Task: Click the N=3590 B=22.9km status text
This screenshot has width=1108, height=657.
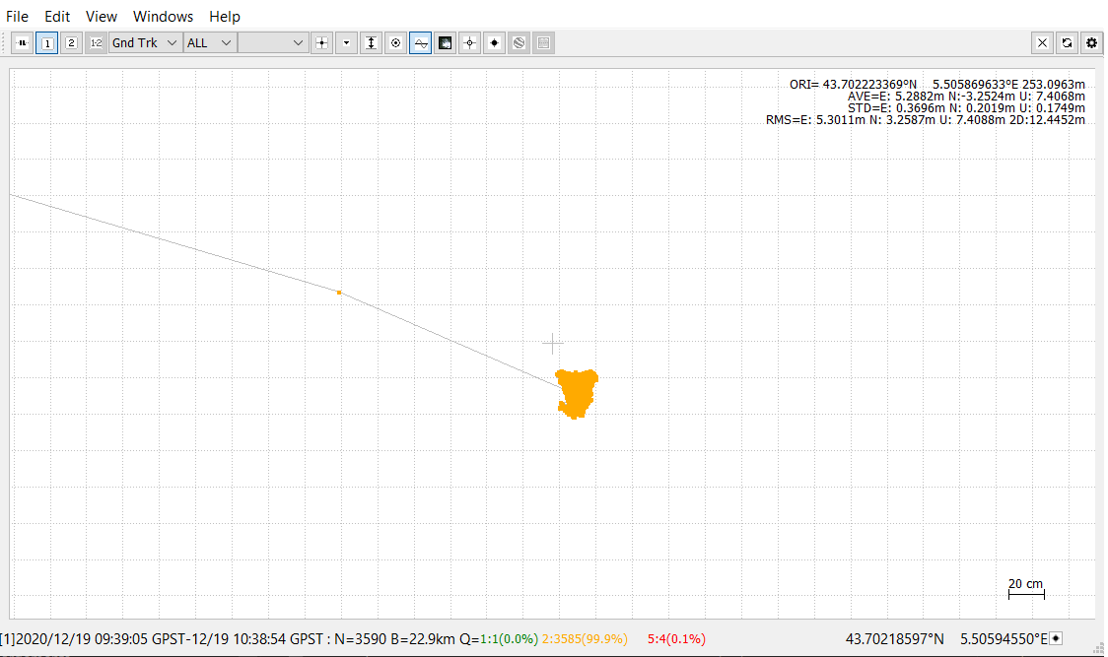Action: (x=394, y=639)
